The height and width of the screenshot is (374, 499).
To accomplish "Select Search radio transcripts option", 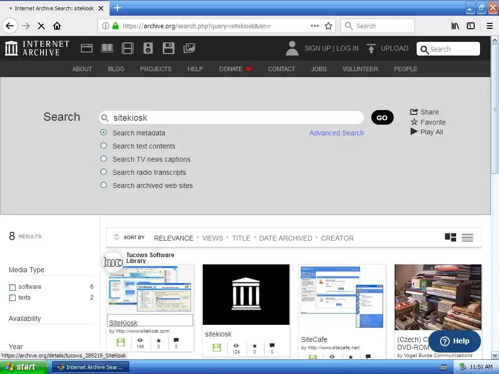I will [x=103, y=172].
